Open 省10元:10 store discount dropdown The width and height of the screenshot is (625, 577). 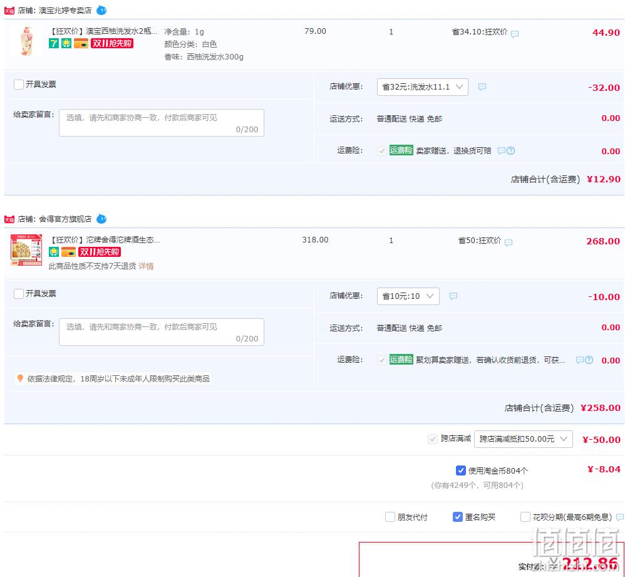(408, 296)
